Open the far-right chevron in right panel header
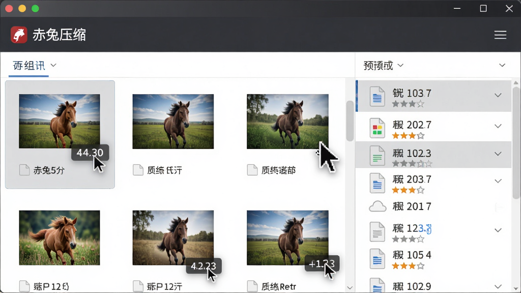 502,65
